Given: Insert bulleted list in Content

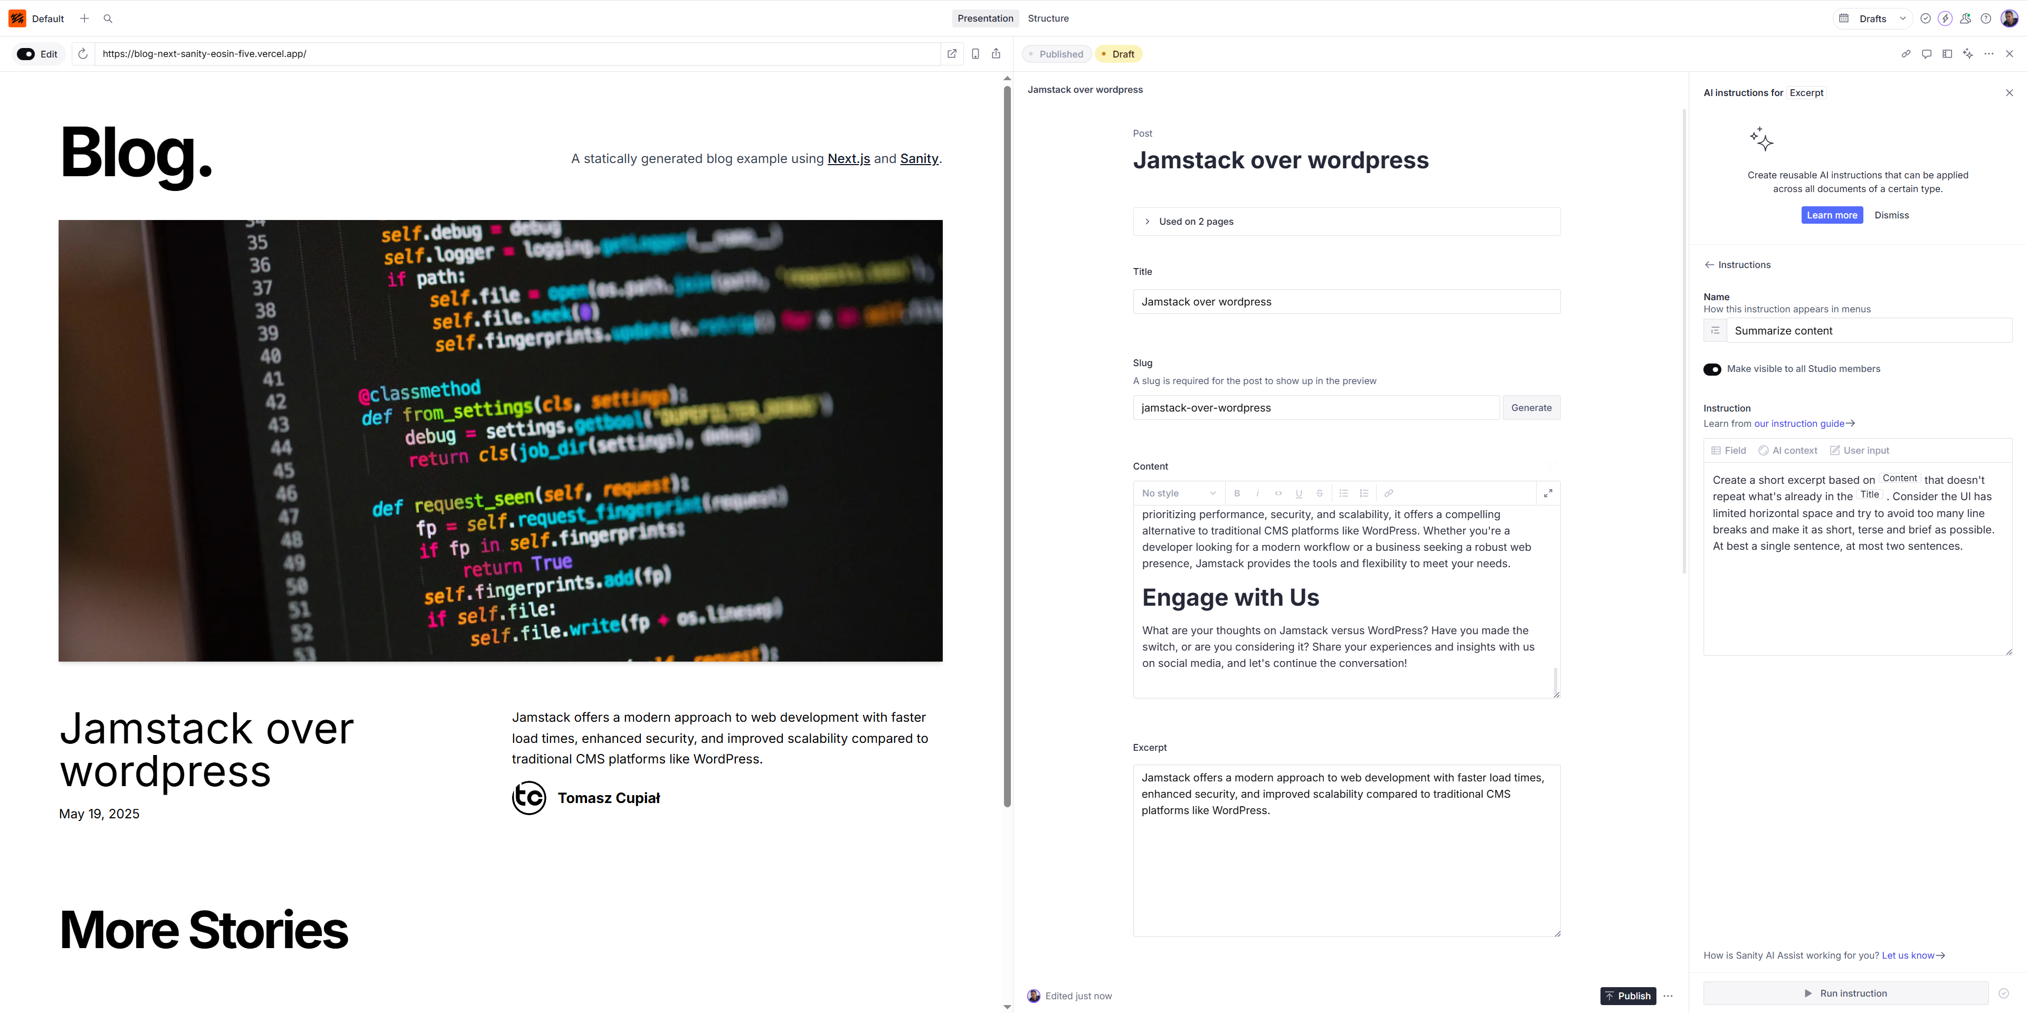Looking at the screenshot, I should (1344, 493).
